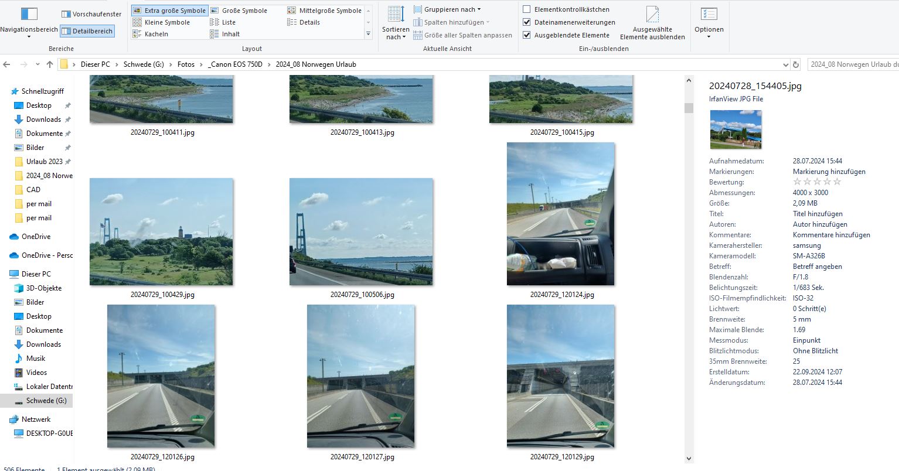Expand the address bar history dropdown
This screenshot has width=899, height=471.
[785, 64]
